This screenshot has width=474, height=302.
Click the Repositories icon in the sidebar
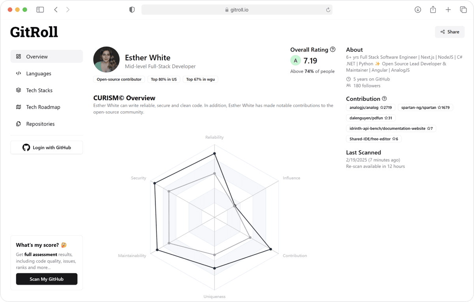coord(18,124)
